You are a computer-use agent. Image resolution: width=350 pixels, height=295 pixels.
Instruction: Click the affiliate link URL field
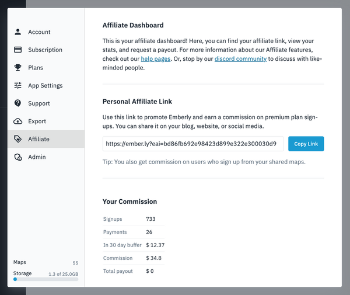click(x=193, y=144)
